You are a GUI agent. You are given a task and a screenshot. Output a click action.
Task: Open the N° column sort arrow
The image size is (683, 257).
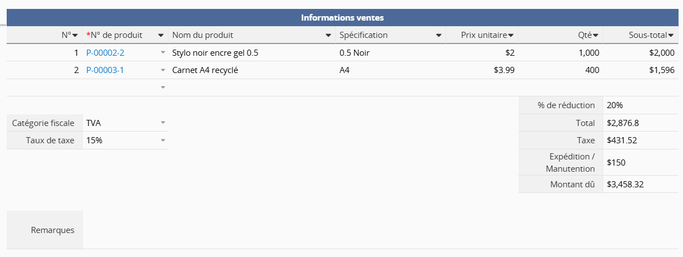click(x=75, y=36)
